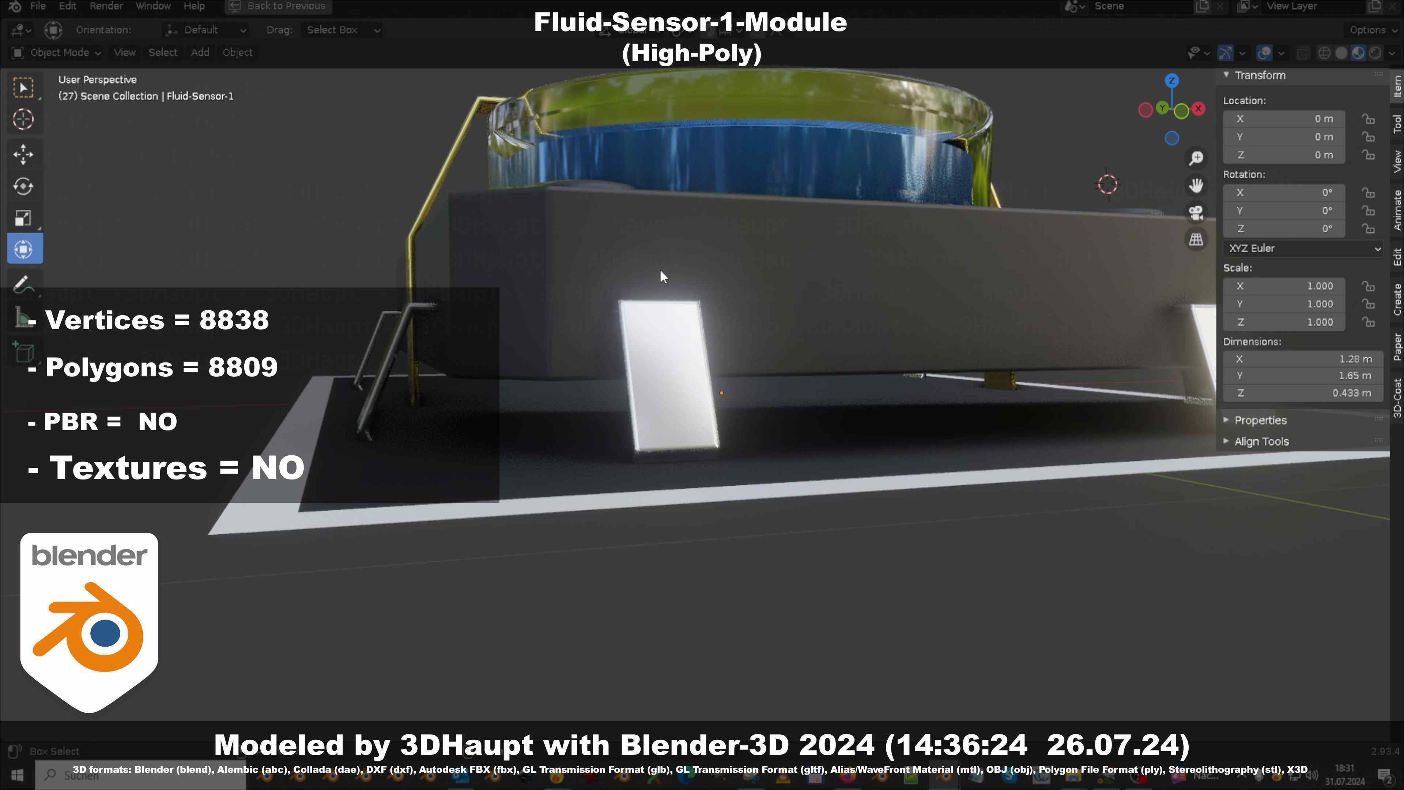The width and height of the screenshot is (1404, 790).
Task: Expand the Properties panel
Action: pyautogui.click(x=1260, y=420)
